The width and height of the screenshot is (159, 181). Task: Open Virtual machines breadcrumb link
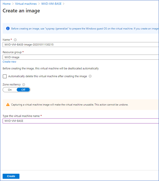coord(26,4)
